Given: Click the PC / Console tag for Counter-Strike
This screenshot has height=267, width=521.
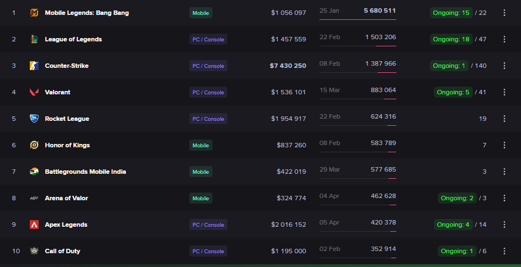Looking at the screenshot, I should point(208,66).
